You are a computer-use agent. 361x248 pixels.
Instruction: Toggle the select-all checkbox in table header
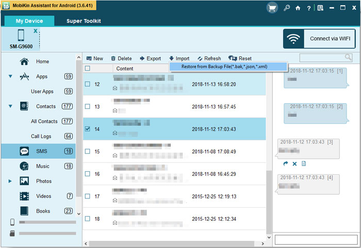(x=88, y=69)
